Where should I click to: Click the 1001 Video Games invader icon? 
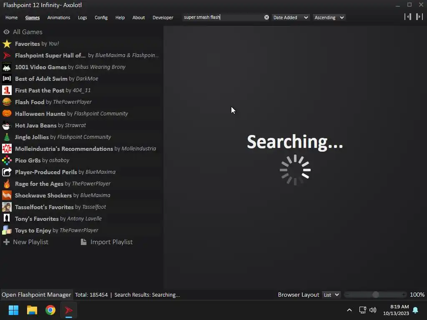(7, 67)
